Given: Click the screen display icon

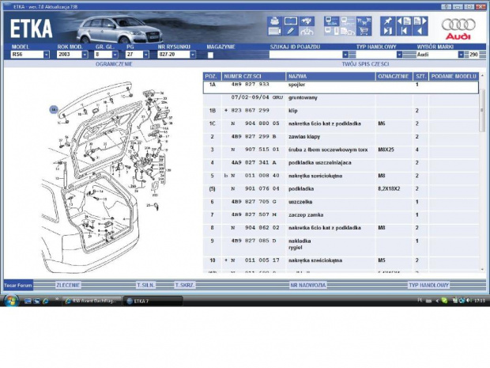Looking at the screenshot, I should (x=291, y=21).
